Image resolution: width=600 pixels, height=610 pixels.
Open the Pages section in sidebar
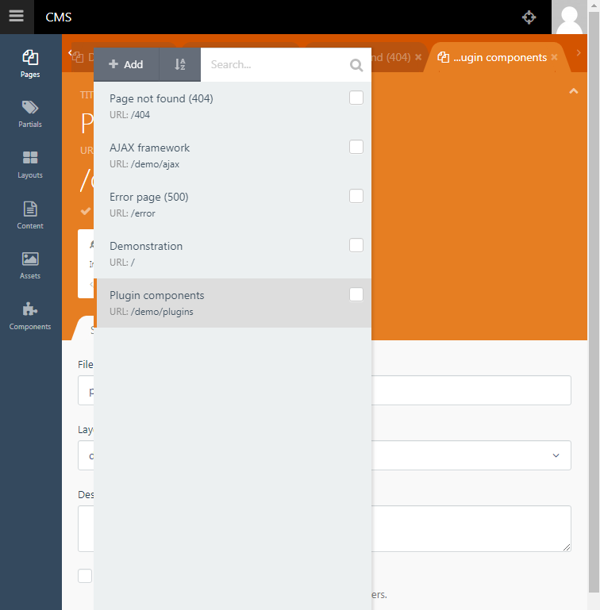click(30, 63)
